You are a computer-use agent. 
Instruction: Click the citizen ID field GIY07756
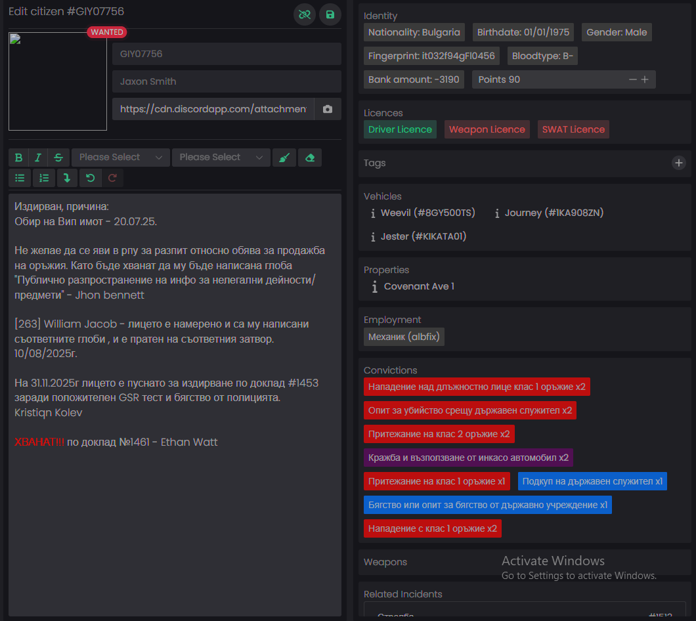(x=227, y=54)
